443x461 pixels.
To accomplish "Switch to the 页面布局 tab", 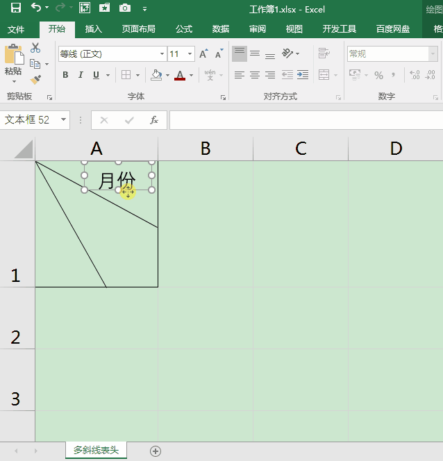I will [x=138, y=29].
